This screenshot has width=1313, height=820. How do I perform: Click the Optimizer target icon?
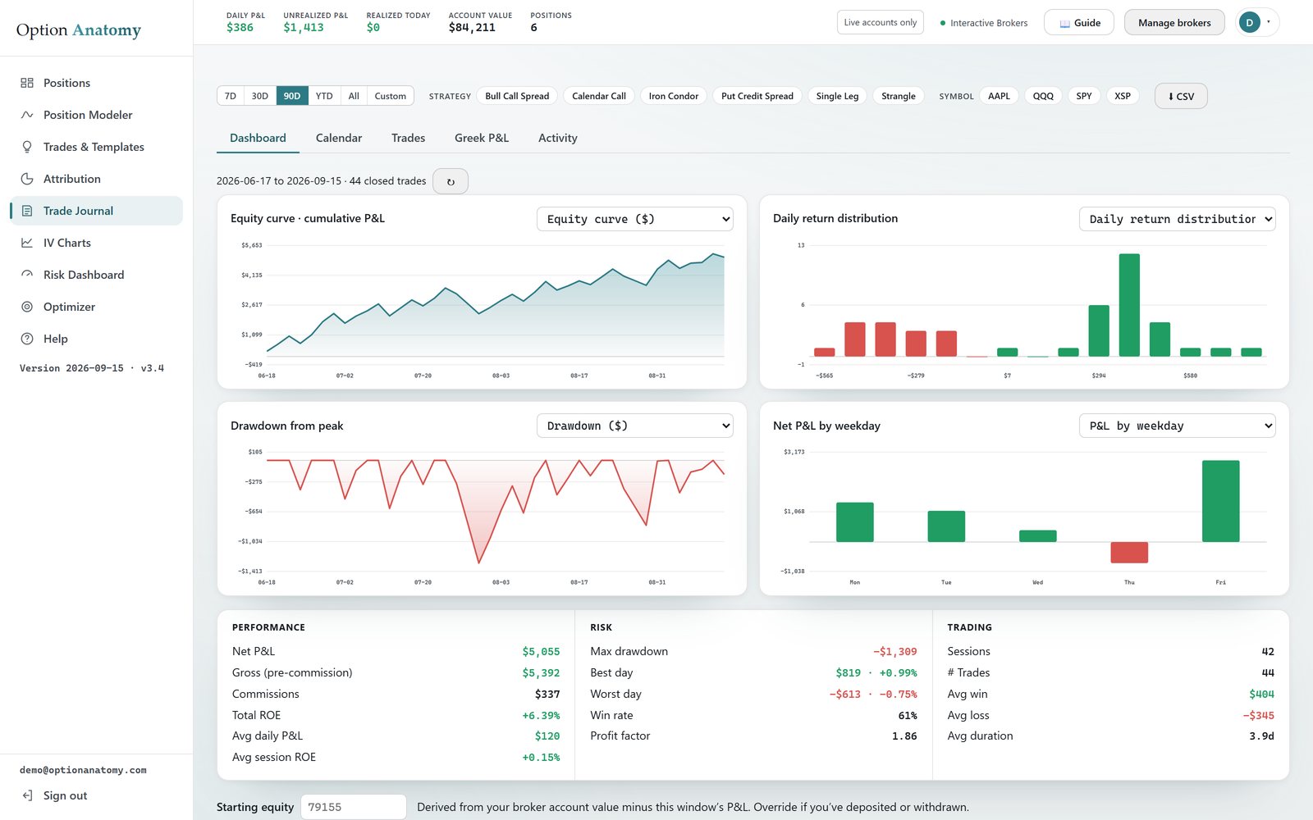(27, 307)
